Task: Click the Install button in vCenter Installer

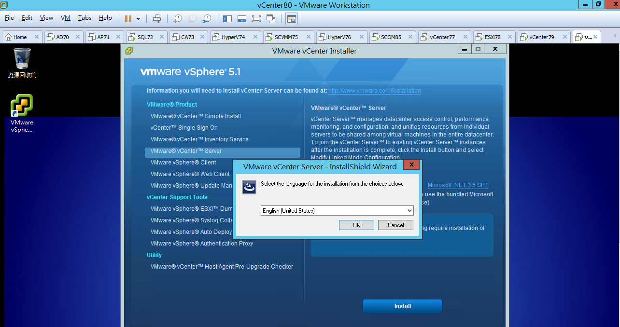Action: (x=402, y=306)
